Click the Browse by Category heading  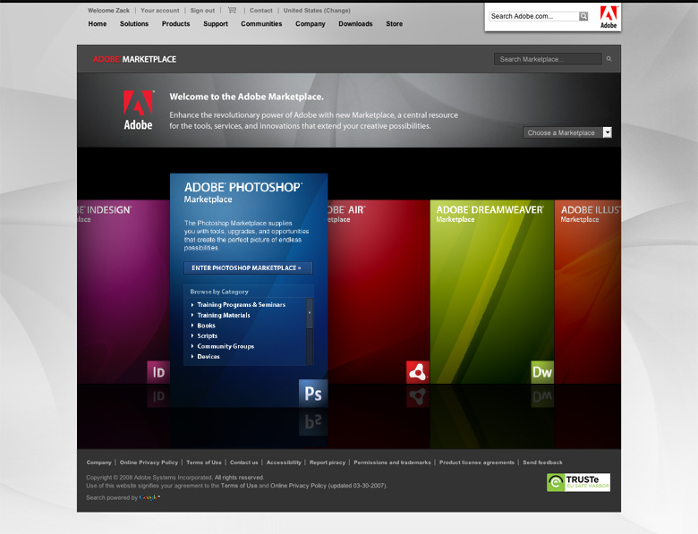219,292
